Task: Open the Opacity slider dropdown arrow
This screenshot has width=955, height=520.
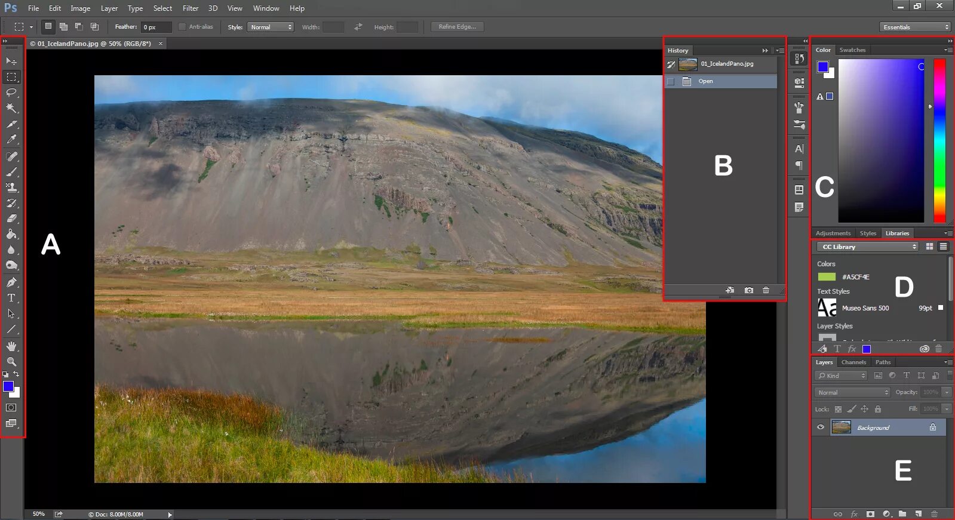Action: click(x=947, y=392)
